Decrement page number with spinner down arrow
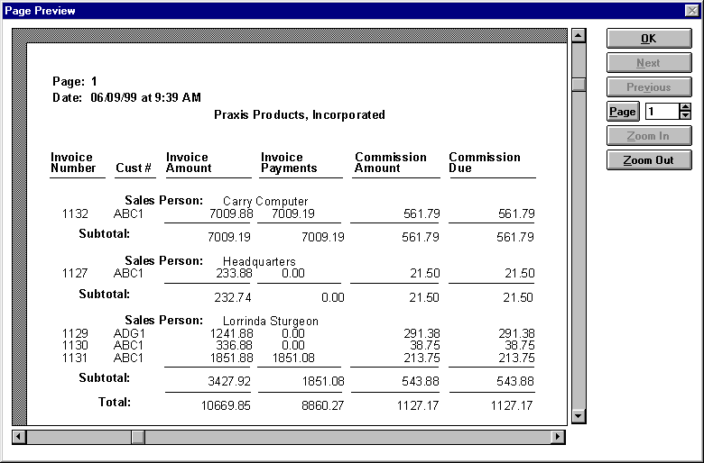704x463 pixels. click(685, 115)
